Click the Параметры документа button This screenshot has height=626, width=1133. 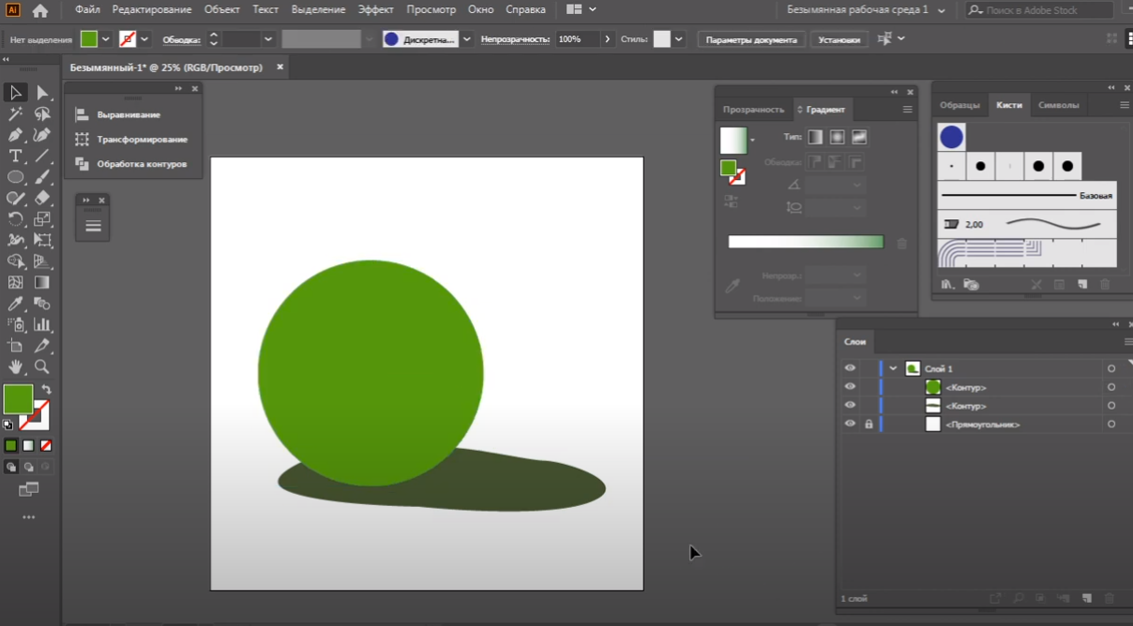point(751,40)
